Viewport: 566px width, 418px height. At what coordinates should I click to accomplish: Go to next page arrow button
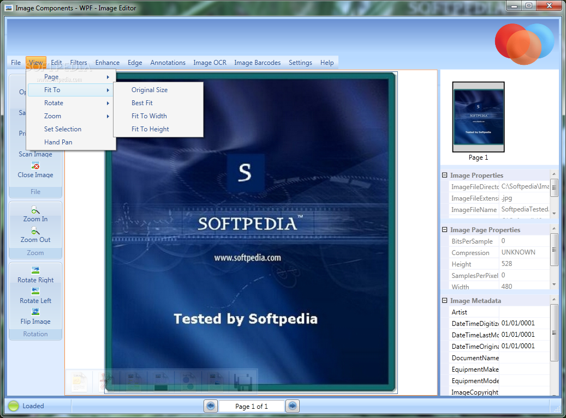293,406
